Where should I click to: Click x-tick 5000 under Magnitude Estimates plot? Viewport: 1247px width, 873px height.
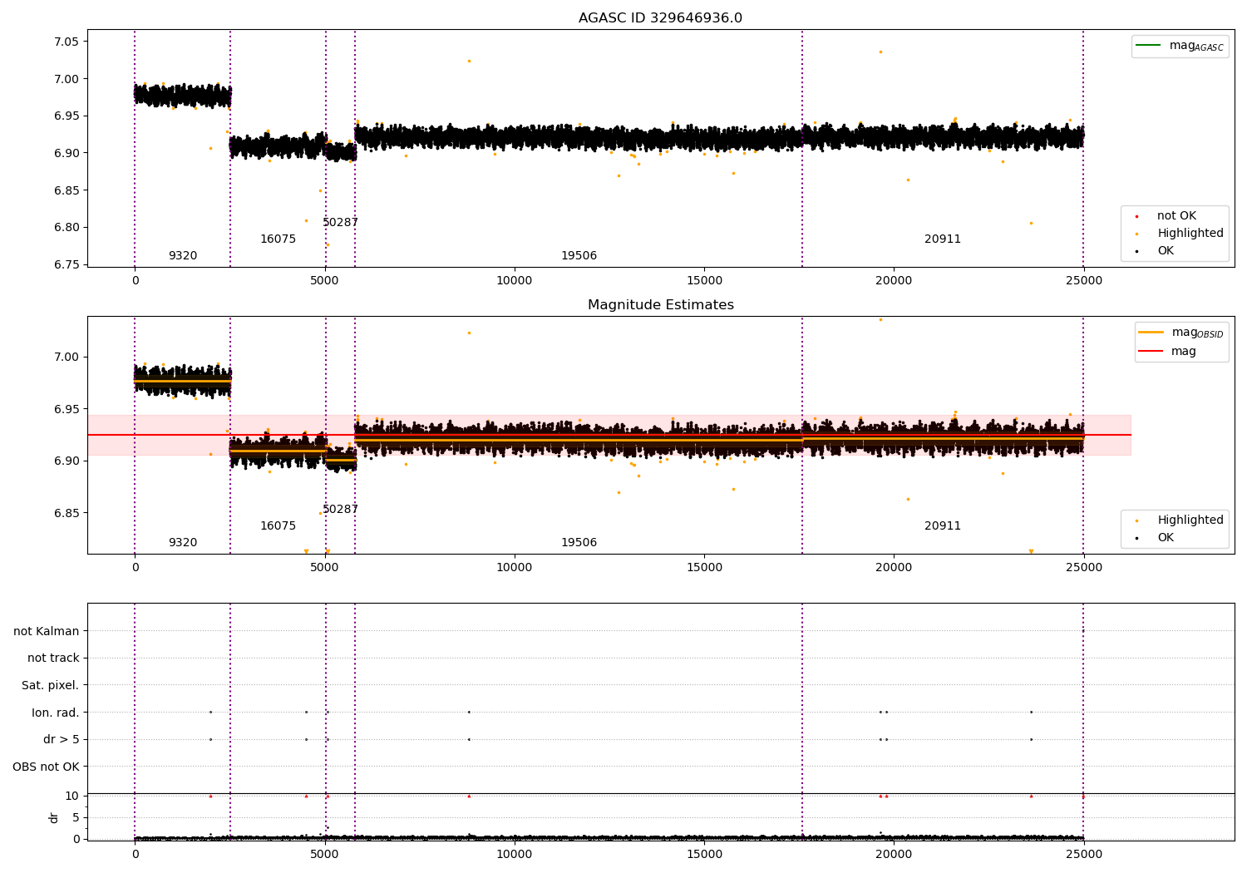click(x=325, y=568)
